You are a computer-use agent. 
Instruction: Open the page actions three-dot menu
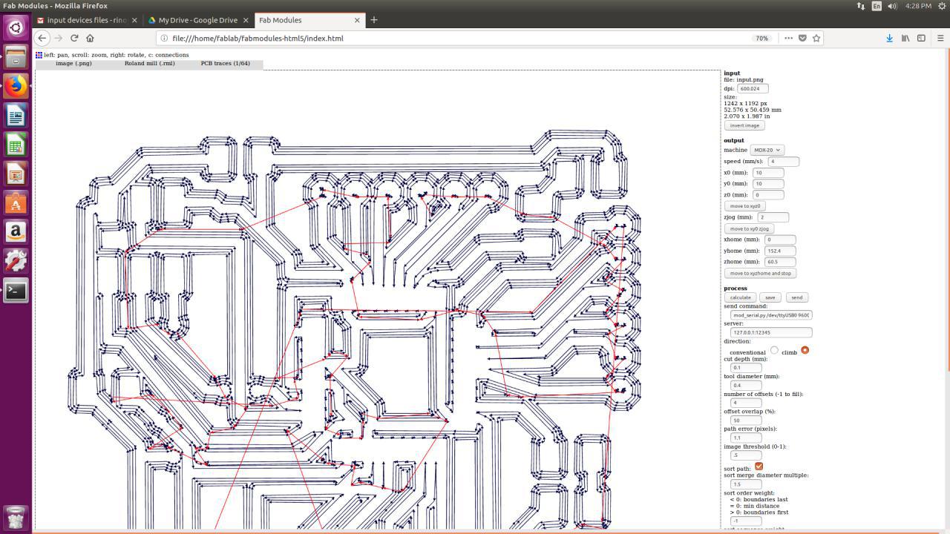(x=788, y=38)
